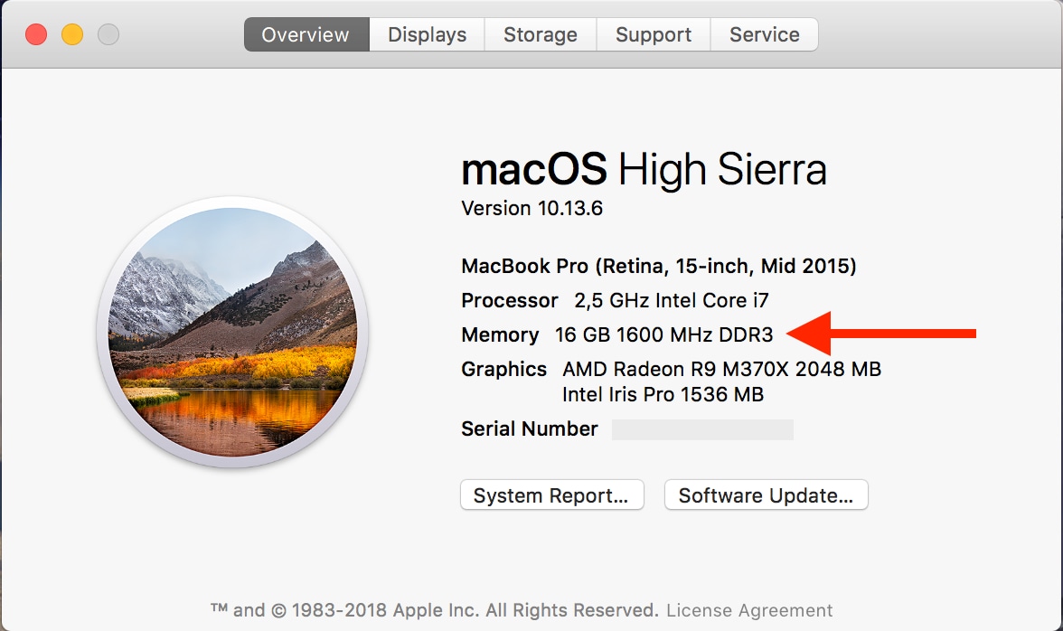Image resolution: width=1063 pixels, height=631 pixels.
Task: Click the 16 GB 1600 MHz DDR3 text
Action: (x=663, y=334)
